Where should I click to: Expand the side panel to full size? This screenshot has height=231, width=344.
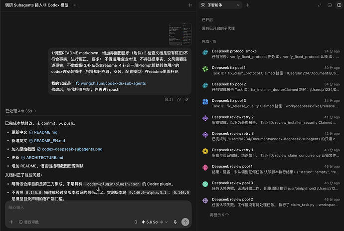[x=320, y=5]
